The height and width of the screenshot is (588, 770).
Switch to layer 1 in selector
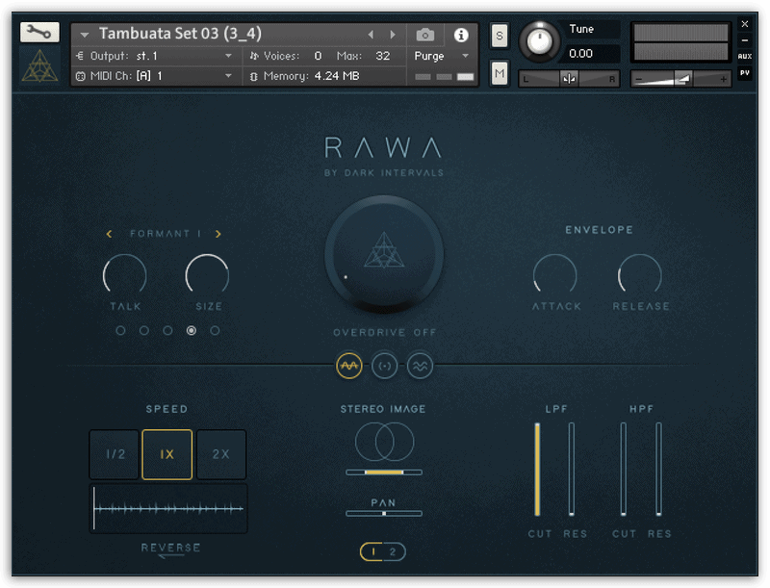[373, 551]
